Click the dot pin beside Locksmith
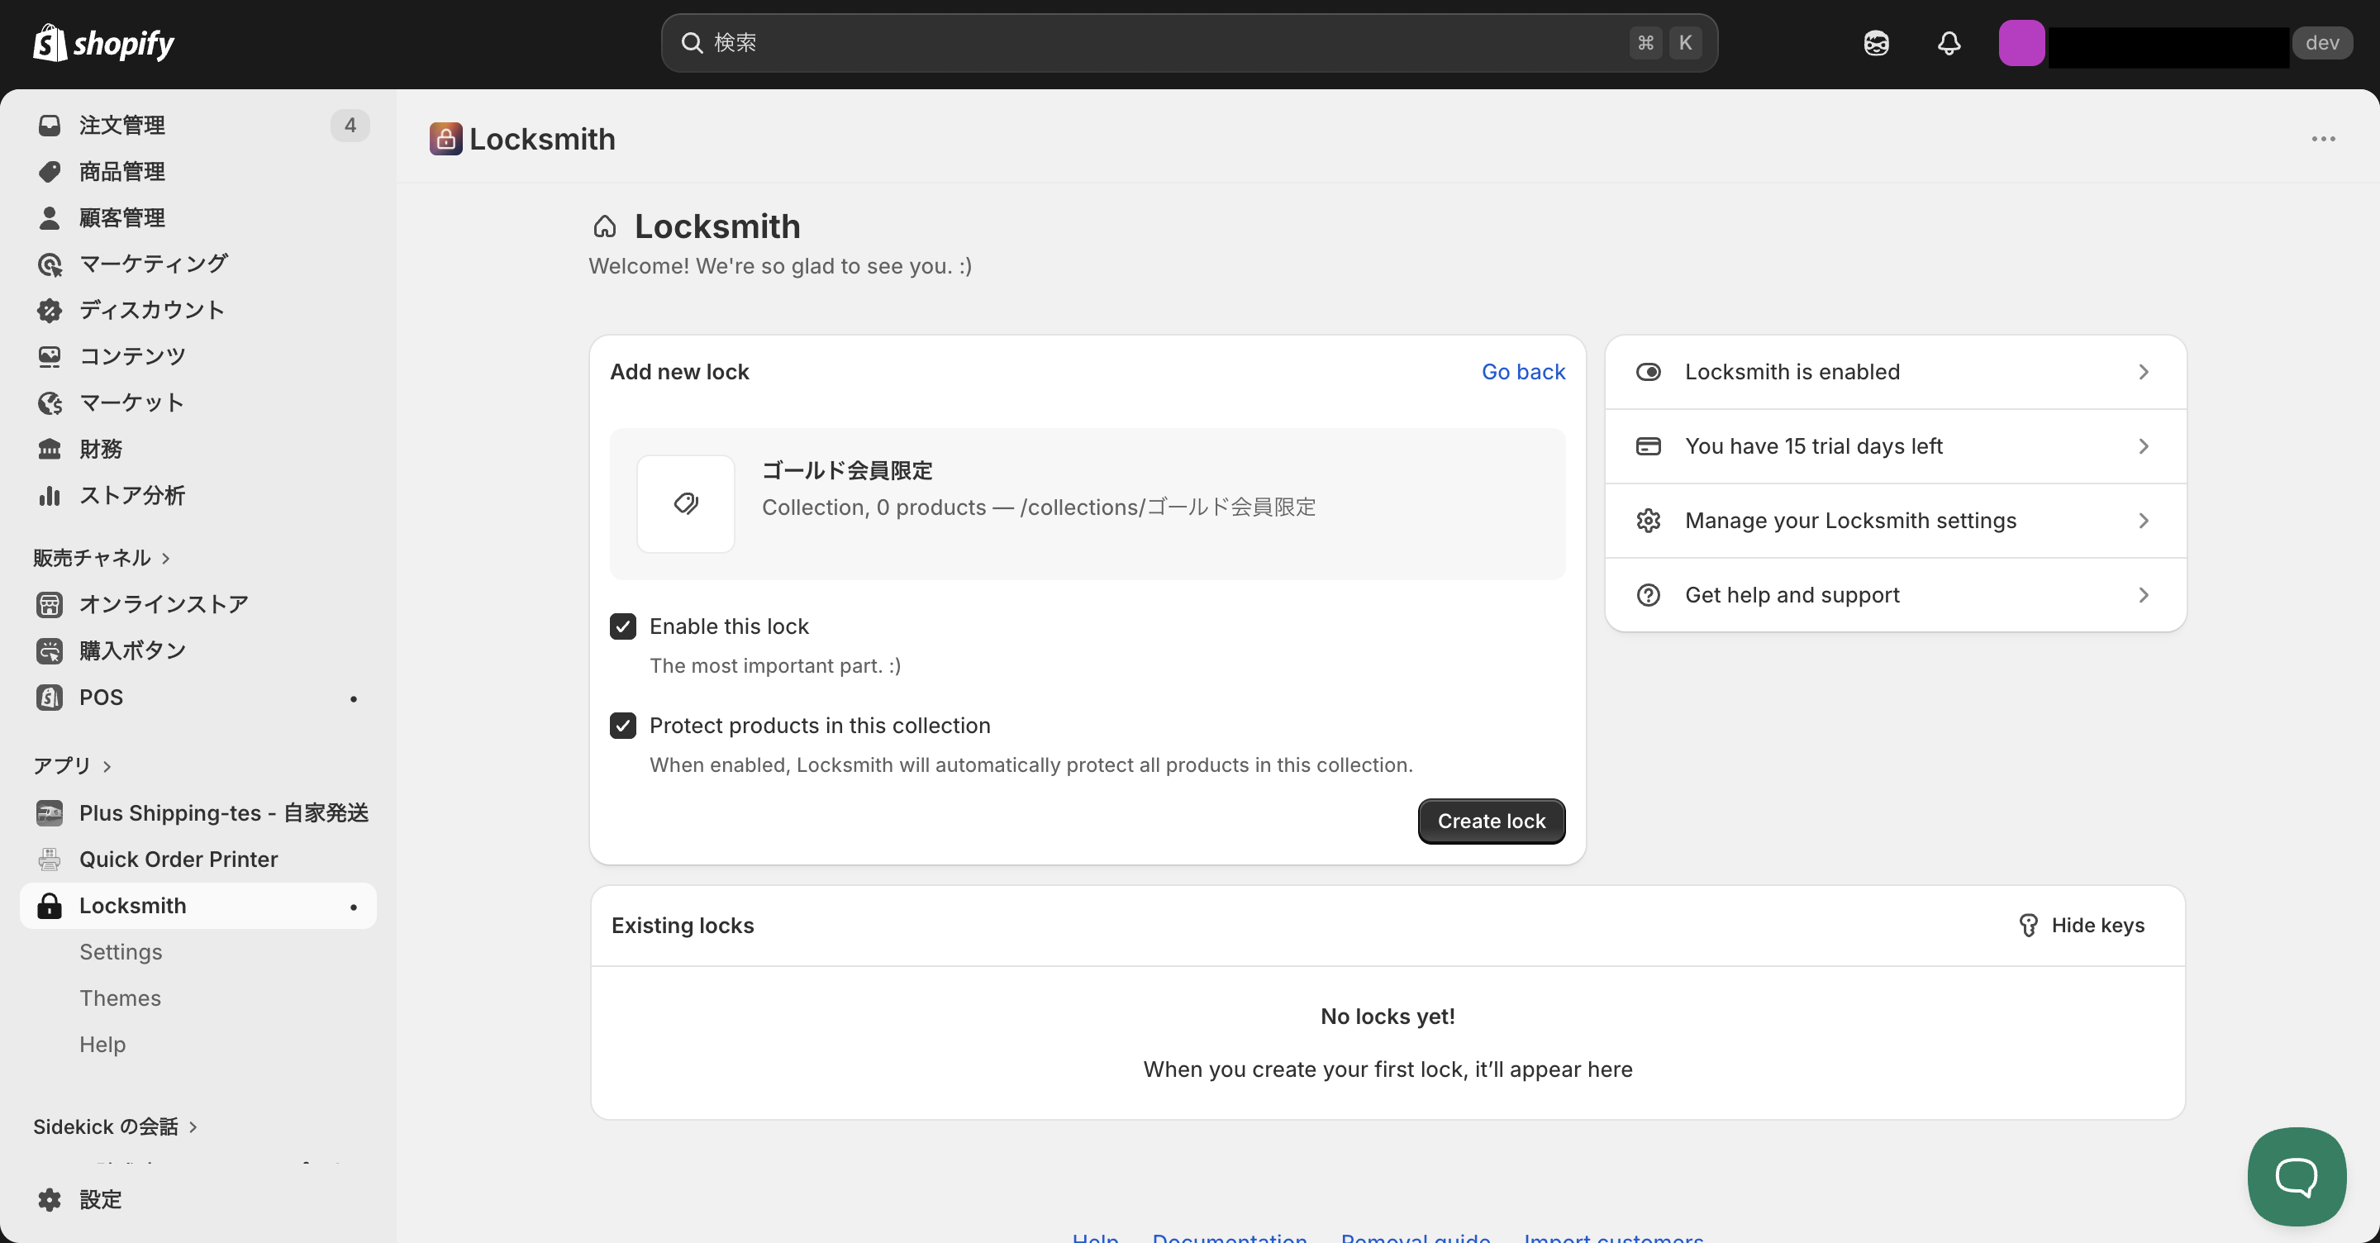The width and height of the screenshot is (2380, 1243). (x=353, y=907)
